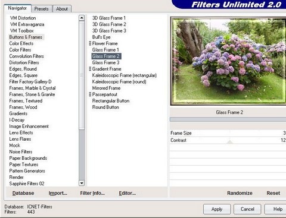The image size is (286, 218).
Task: Select the Convolution Filters category
Action: click(x=26, y=56)
